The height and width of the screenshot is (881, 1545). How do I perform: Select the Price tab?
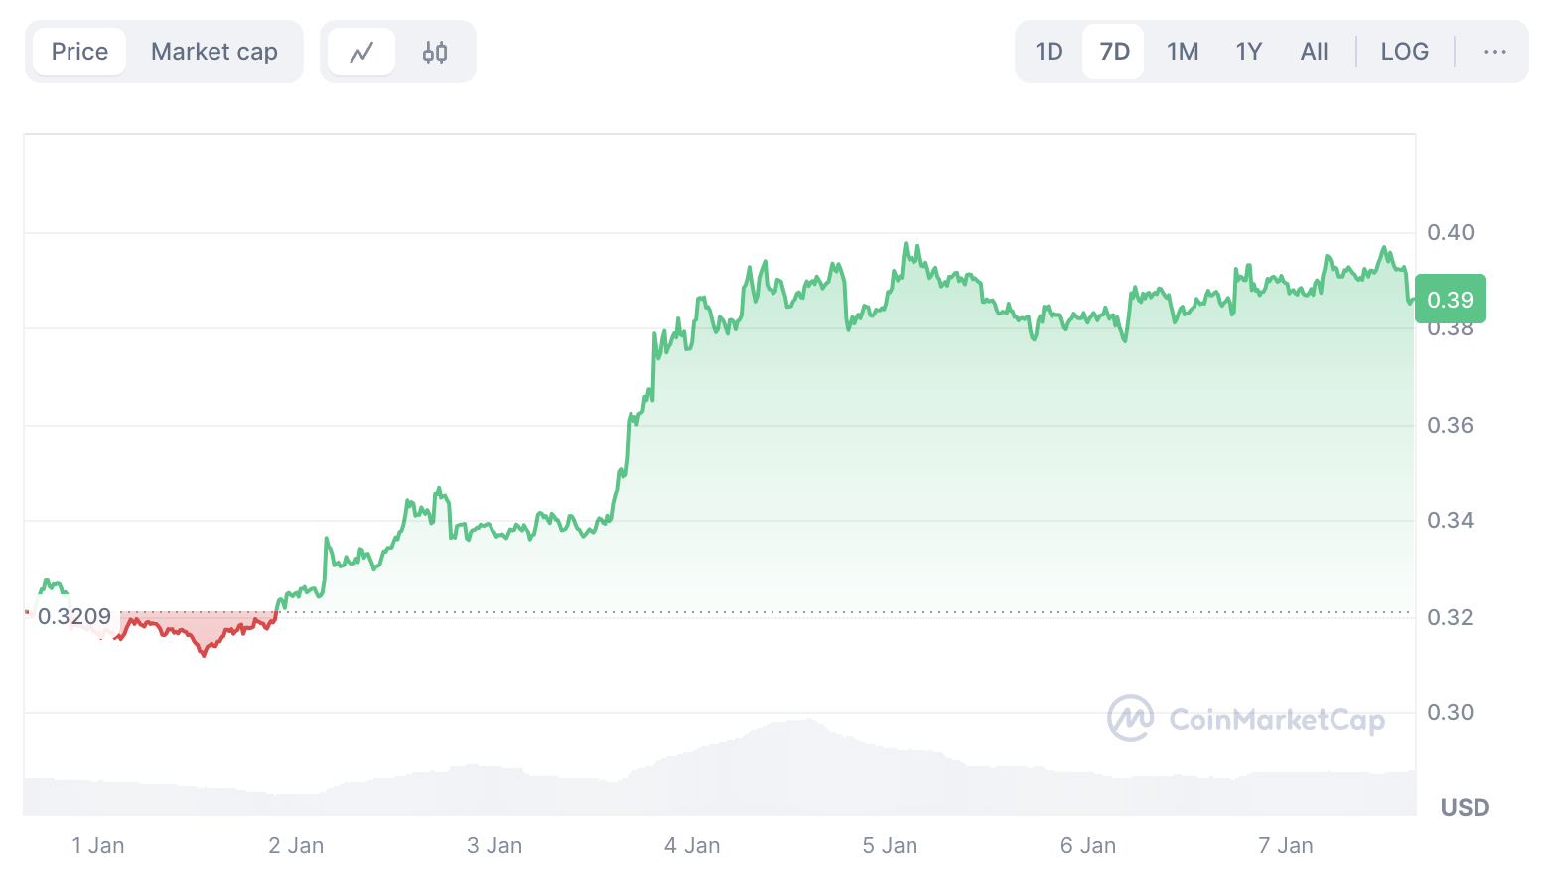79,52
